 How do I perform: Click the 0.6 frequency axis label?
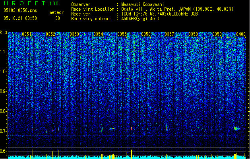3,151
